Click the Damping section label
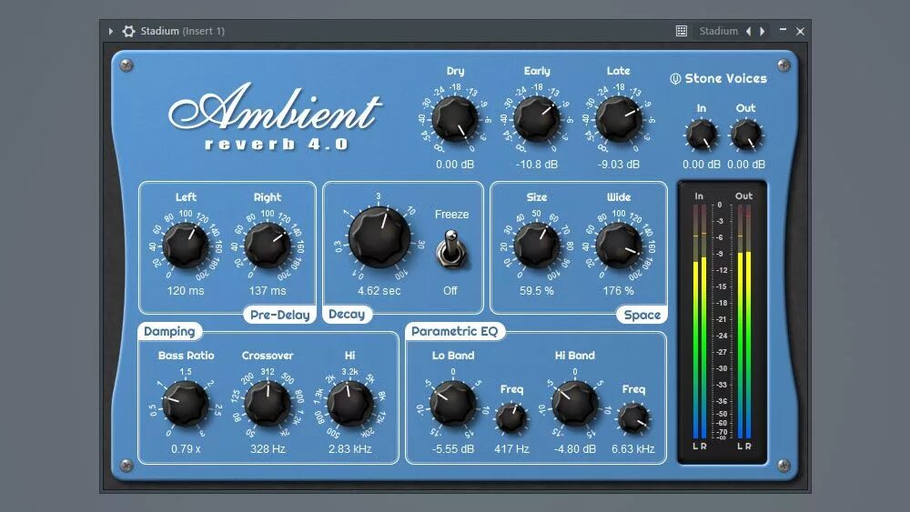Image resolution: width=910 pixels, height=512 pixels. coord(169,331)
